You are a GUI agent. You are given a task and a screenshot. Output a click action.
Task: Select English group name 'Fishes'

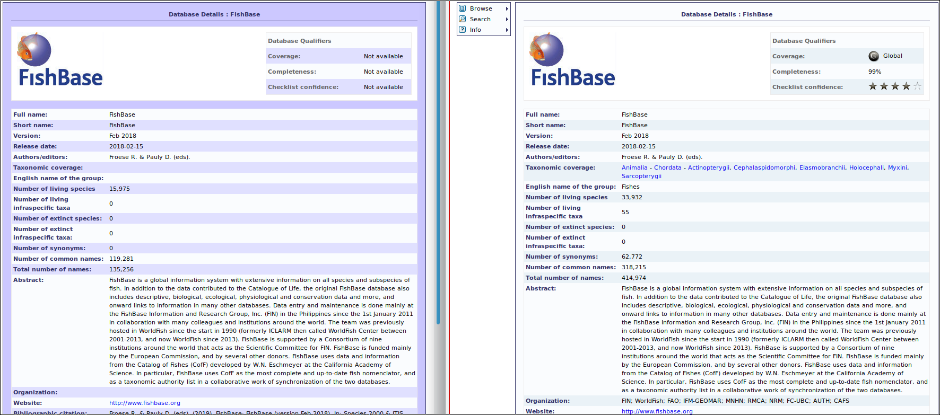(x=631, y=187)
